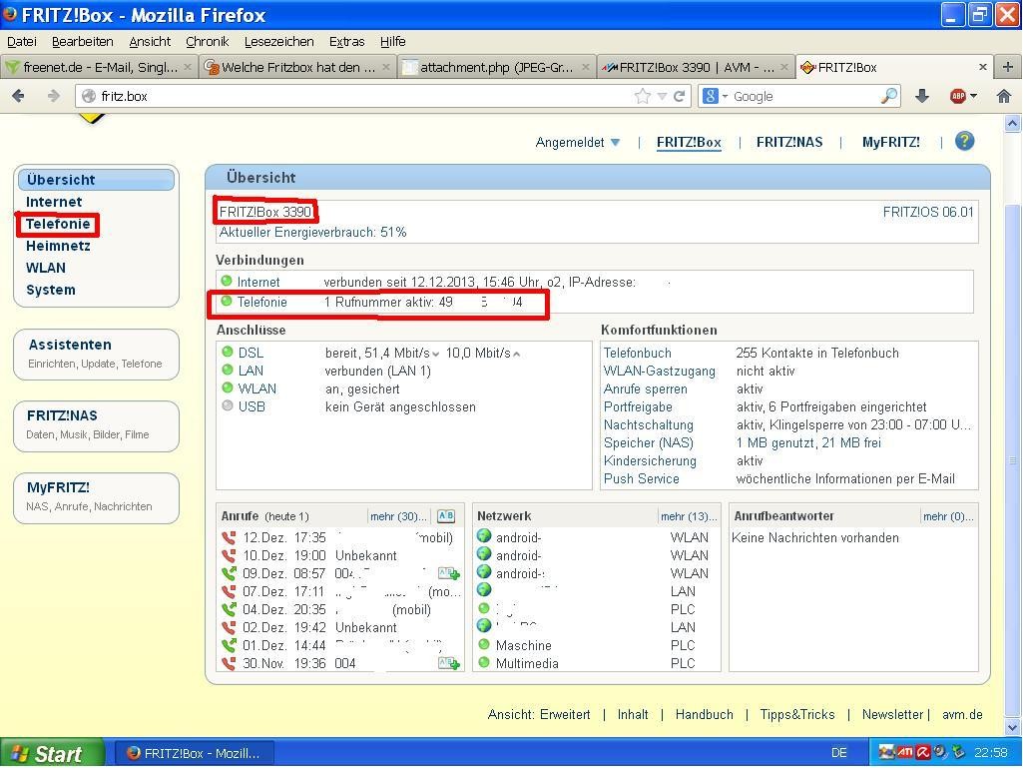Open the URL history dropdown arrow

click(x=662, y=97)
